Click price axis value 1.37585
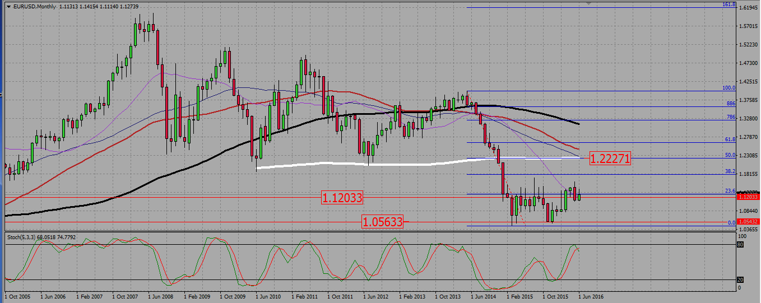761x303 pixels. [749, 100]
